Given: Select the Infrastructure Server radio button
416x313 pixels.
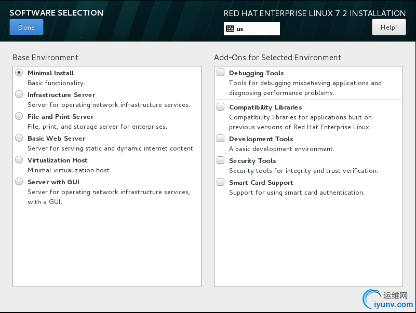Looking at the screenshot, I should 19,94.
